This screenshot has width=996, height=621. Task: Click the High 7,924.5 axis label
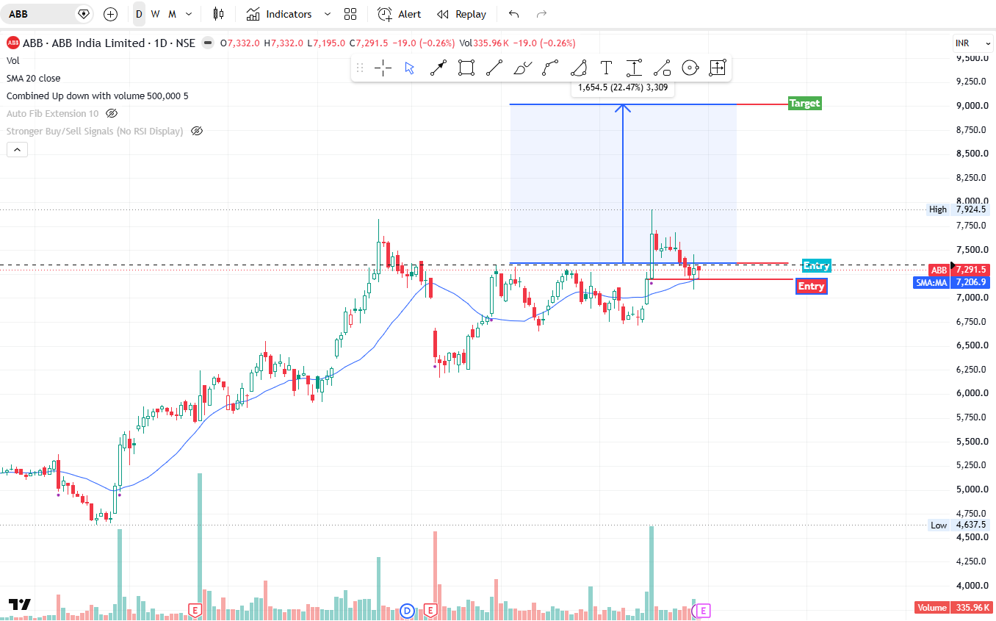point(957,209)
